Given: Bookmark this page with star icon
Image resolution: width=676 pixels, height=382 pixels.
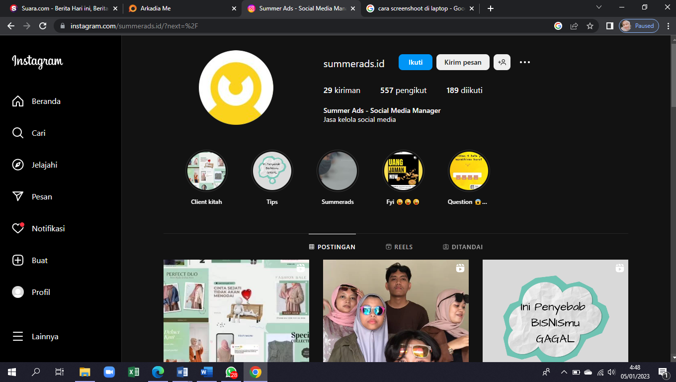Looking at the screenshot, I should (x=590, y=26).
